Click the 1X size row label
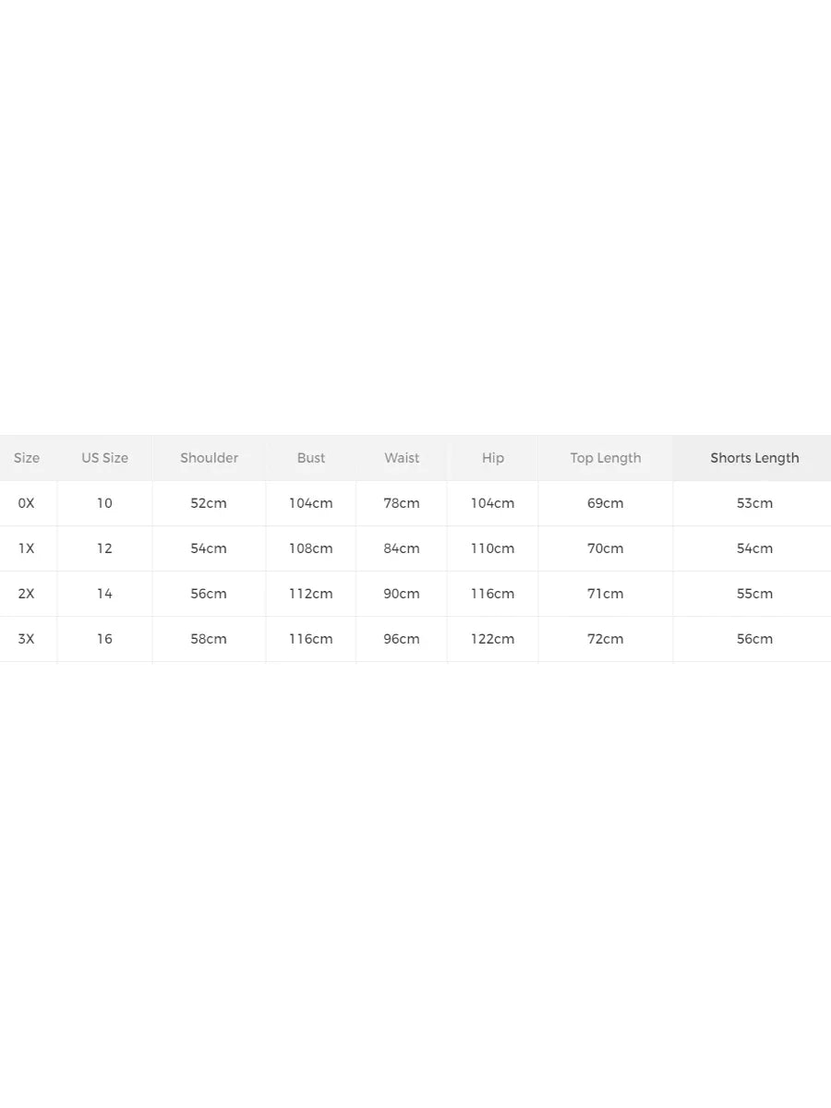This screenshot has height=1108, width=831. [27, 548]
